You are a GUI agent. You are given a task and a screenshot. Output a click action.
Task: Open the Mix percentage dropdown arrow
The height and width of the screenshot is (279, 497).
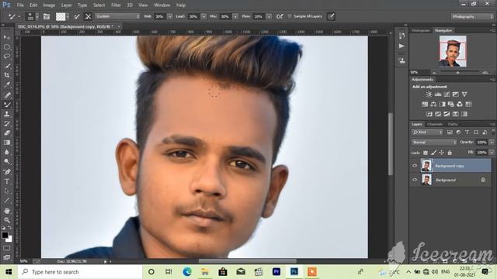point(235,16)
